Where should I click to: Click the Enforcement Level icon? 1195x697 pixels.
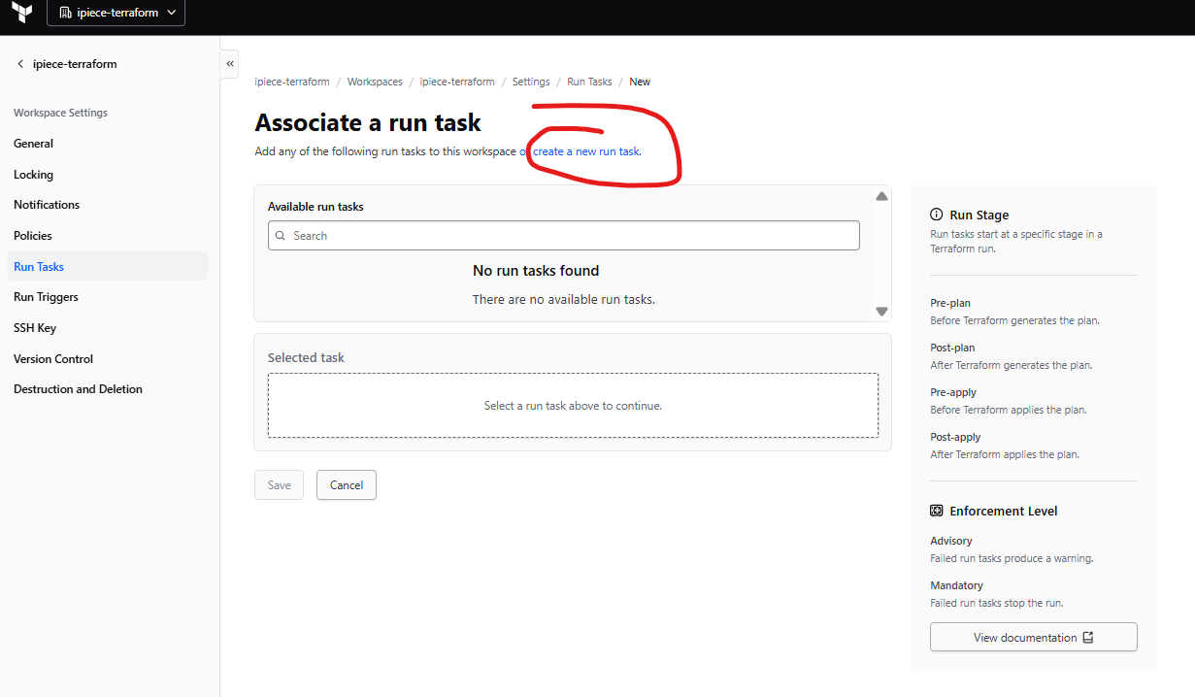pyautogui.click(x=937, y=511)
